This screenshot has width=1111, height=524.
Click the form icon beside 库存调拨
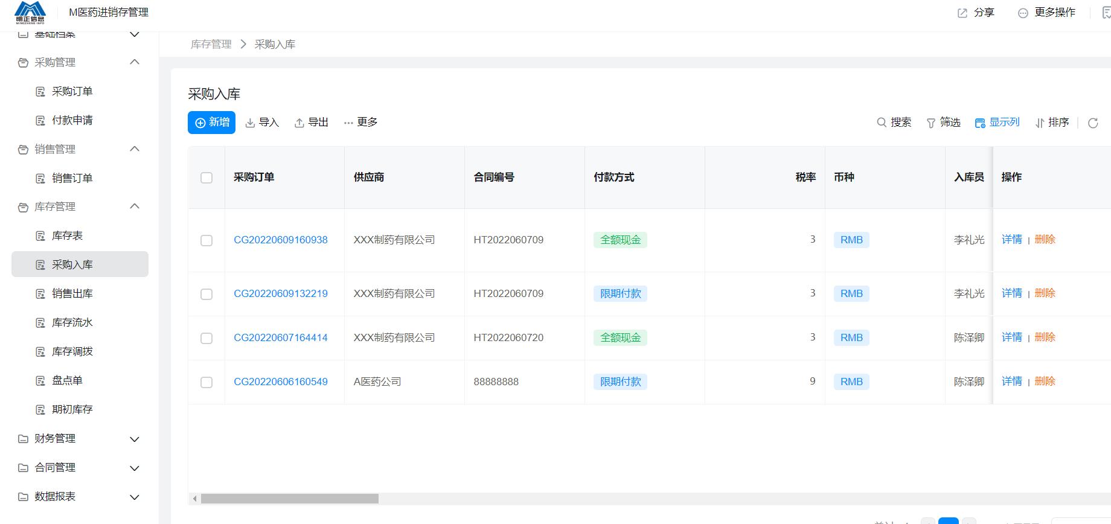click(40, 352)
